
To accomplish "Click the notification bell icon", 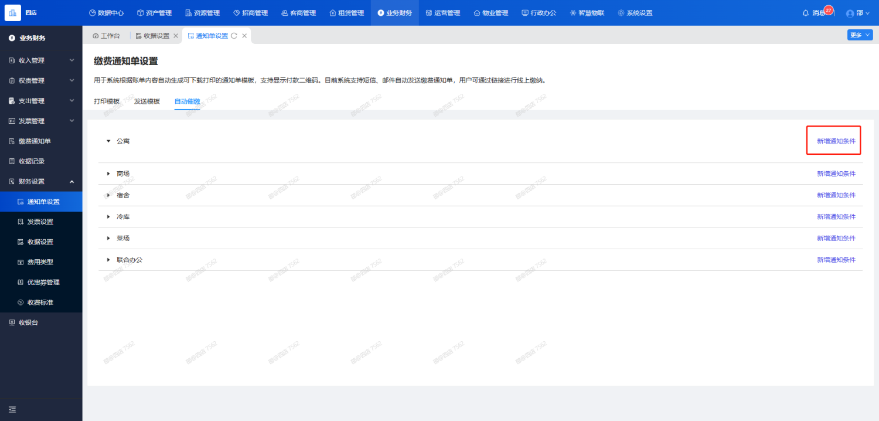I will [x=806, y=13].
